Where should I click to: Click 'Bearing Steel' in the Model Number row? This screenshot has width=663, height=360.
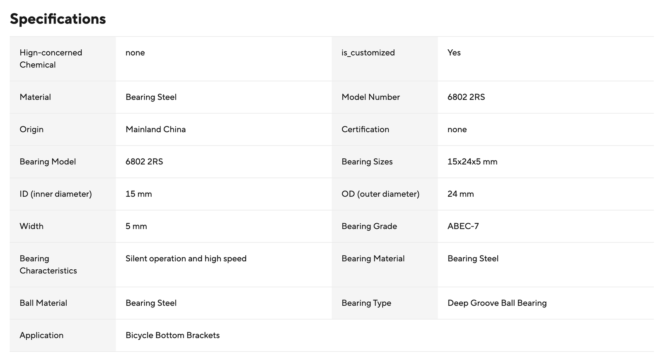coord(151,97)
